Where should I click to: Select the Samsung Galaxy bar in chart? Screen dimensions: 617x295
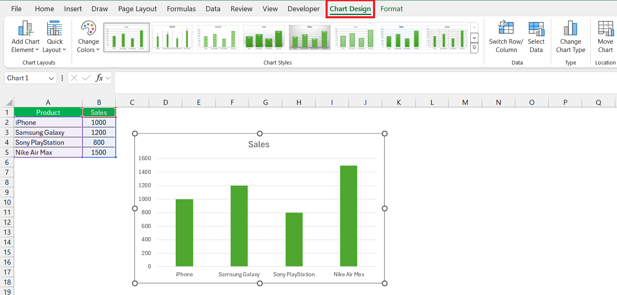[x=239, y=226]
